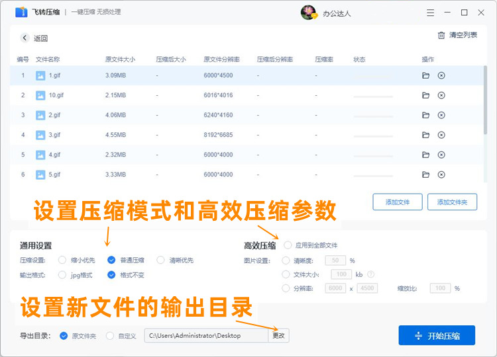The height and width of the screenshot is (357, 497).
Task: Click the file list vertical scrollbar
Action: [485, 100]
